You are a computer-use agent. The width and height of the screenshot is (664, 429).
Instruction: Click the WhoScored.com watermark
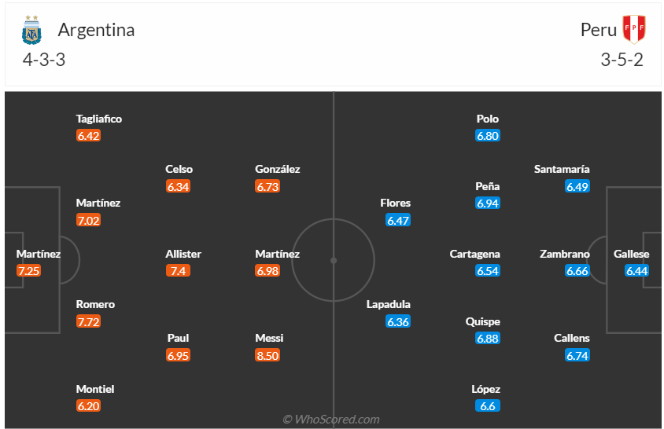point(331,419)
